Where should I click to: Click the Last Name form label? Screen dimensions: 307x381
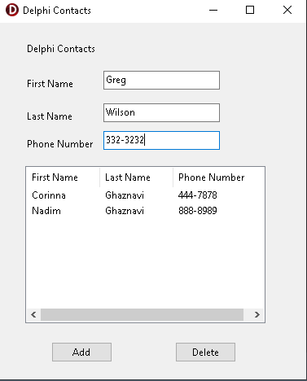(x=50, y=116)
